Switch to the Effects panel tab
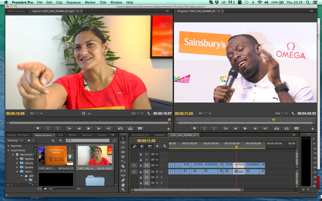The width and height of the screenshot is (322, 201). pyautogui.click(x=72, y=135)
